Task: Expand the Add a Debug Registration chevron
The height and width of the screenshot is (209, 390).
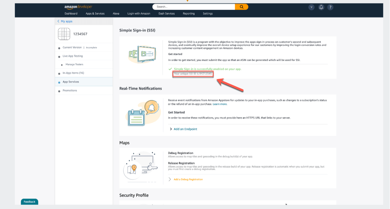Action: pyautogui.click(x=170, y=179)
